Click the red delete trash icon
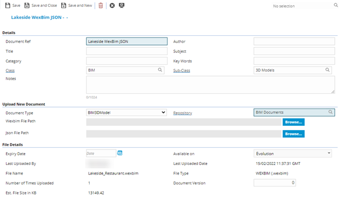The image size is (341, 207). (x=101, y=6)
